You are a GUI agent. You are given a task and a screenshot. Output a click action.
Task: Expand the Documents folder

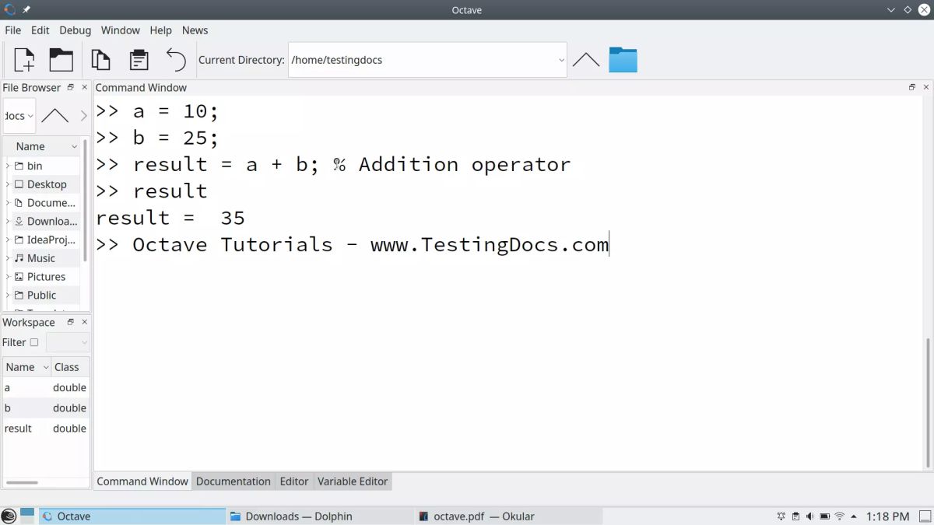(x=8, y=203)
